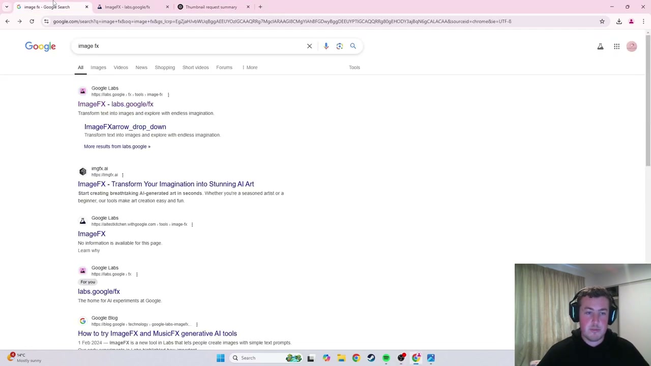Click the browser address bar URL
This screenshot has height=366, width=651.
tap(282, 21)
